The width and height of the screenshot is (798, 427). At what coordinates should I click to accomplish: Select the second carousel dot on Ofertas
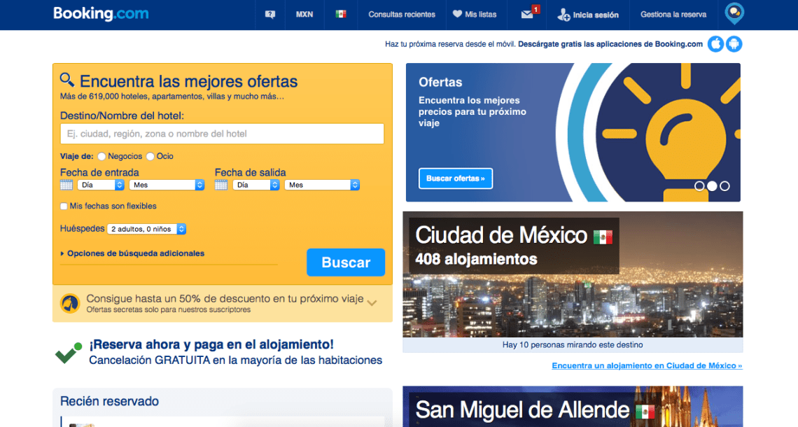tap(711, 185)
